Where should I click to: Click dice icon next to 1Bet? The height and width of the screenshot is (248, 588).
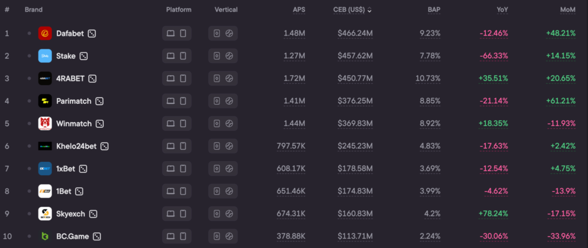(79, 191)
